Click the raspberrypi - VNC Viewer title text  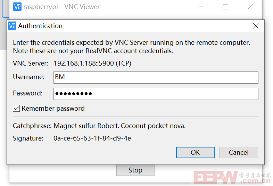(x=61, y=7)
